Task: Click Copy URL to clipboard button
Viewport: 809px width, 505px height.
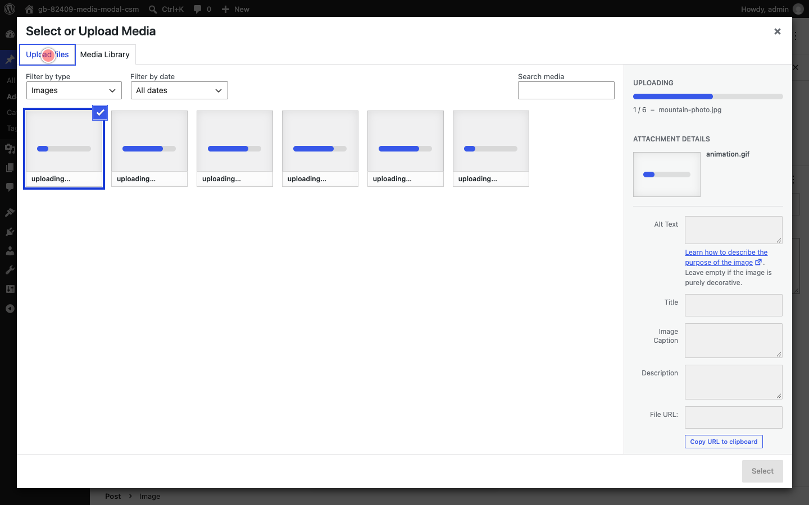Action: click(x=724, y=442)
